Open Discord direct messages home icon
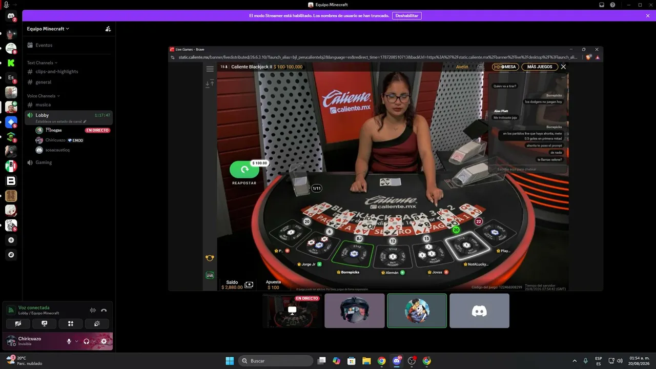This screenshot has width=656, height=369. (x=11, y=16)
